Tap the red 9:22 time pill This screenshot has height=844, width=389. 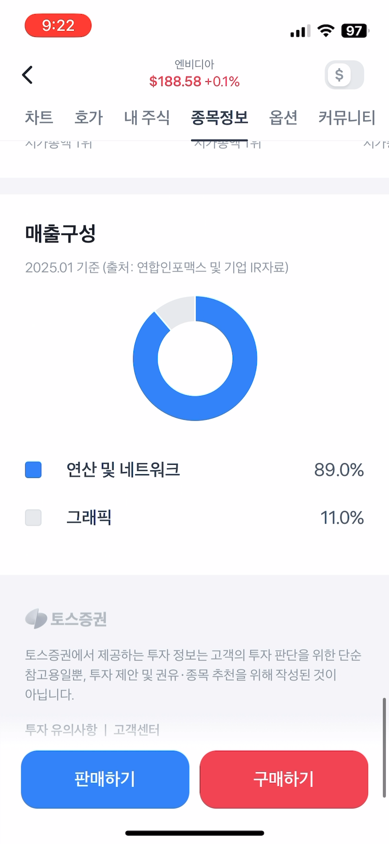tap(58, 25)
